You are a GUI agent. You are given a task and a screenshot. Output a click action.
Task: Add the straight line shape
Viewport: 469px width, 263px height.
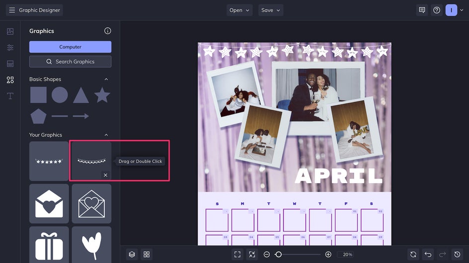click(x=60, y=116)
